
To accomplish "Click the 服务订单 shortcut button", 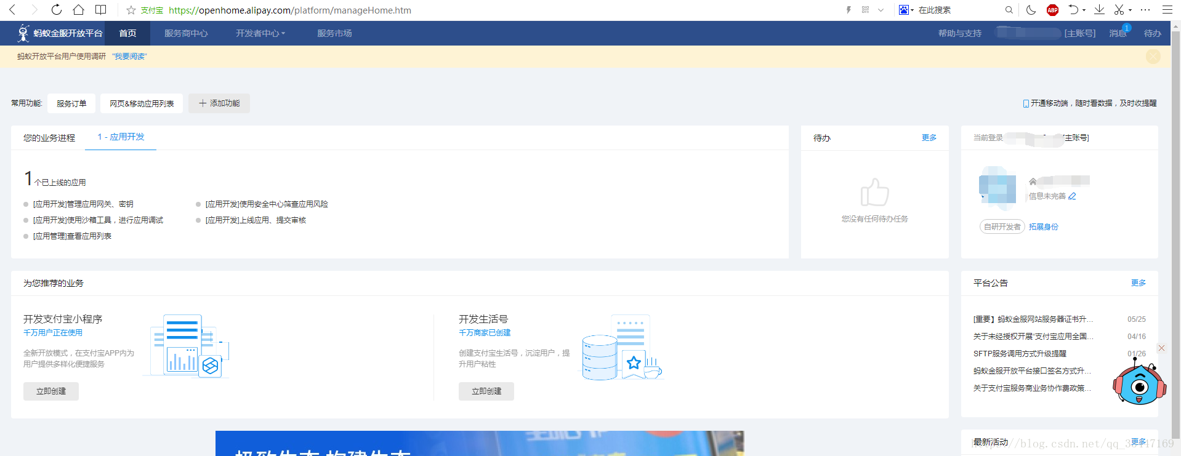I will tap(71, 103).
